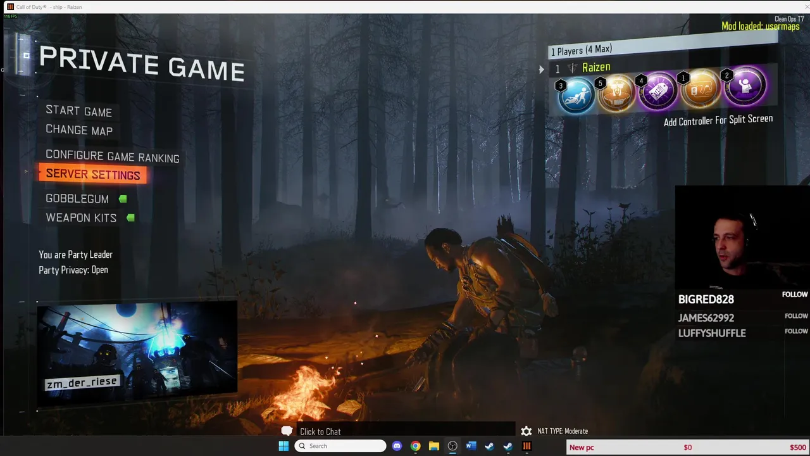
Task: Click the Call of Duty title bar icon
Action: (x=10, y=6)
